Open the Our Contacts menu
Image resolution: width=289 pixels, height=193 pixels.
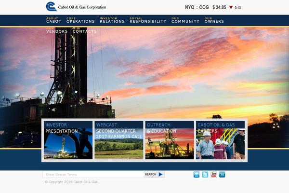tap(84, 30)
